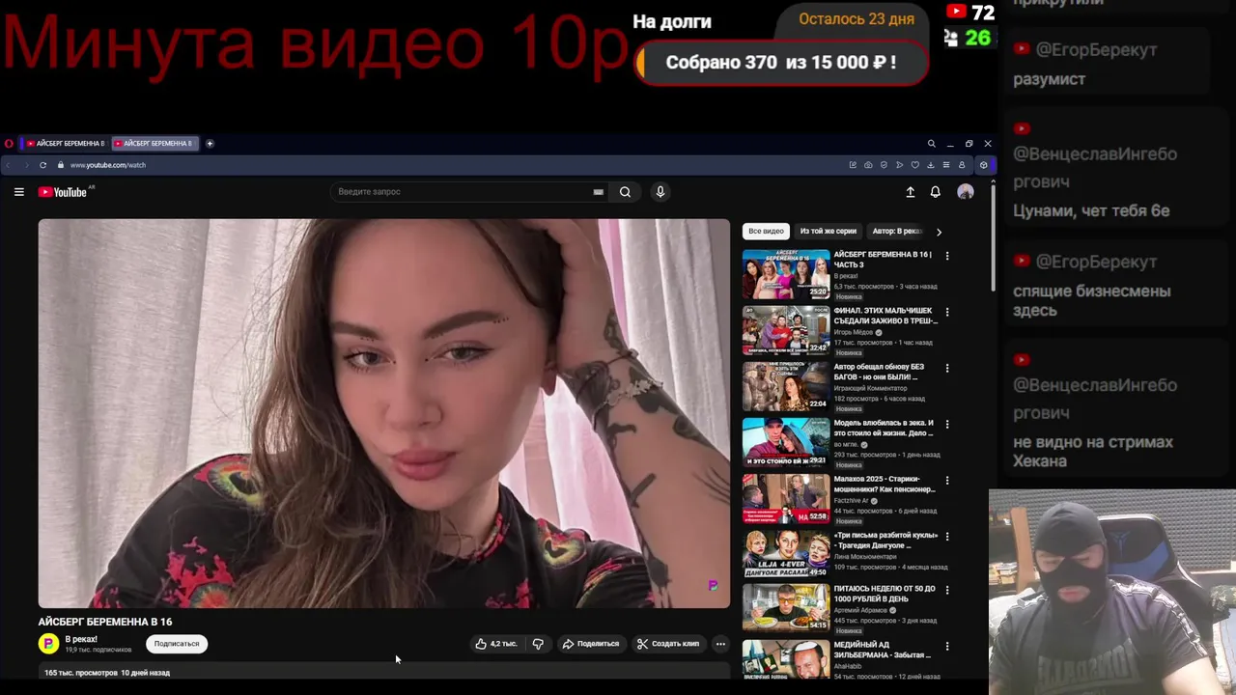Open «Игорь Мёдов» channel link
Viewport: 1236px width, 695px height.
(854, 332)
